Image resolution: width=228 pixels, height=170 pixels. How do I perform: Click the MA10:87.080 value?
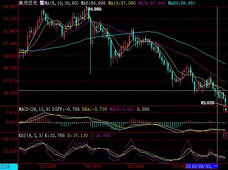coord(122,3)
